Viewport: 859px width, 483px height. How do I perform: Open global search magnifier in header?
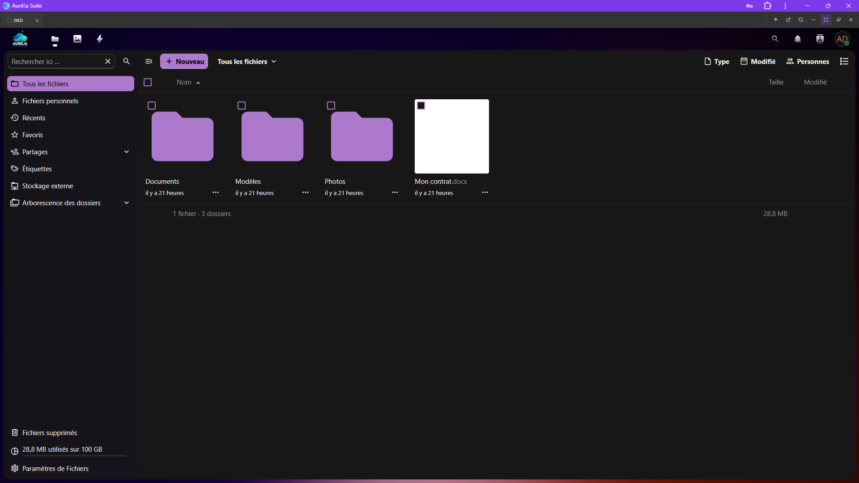click(775, 39)
